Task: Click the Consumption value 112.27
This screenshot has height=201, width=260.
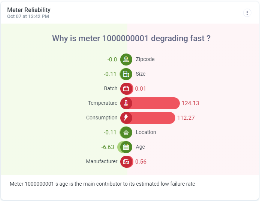Action: [x=186, y=118]
